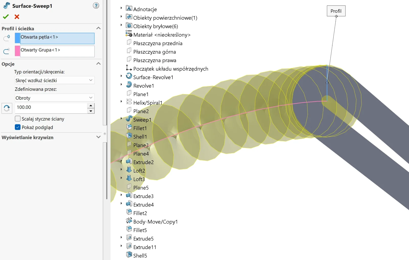The width and height of the screenshot is (409, 260).
Task: Click the blue profile selection color swatch
Action: coord(17,38)
